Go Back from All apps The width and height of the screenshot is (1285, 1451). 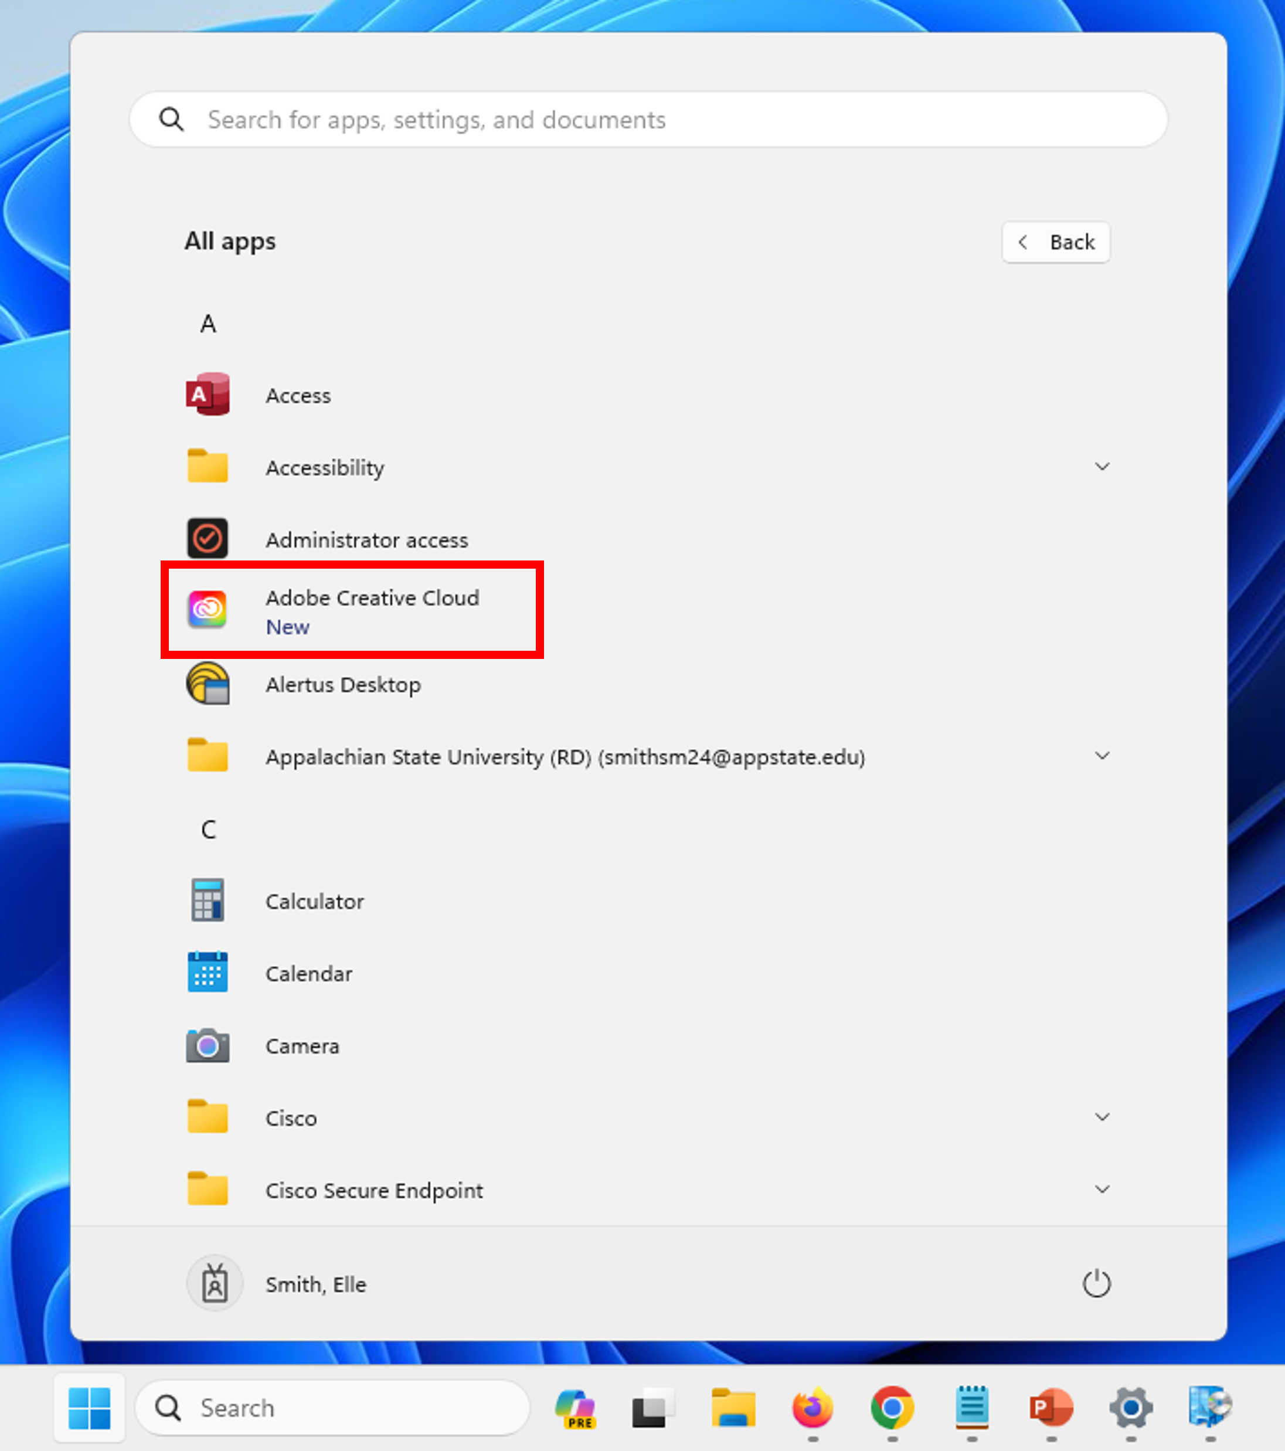pos(1056,242)
